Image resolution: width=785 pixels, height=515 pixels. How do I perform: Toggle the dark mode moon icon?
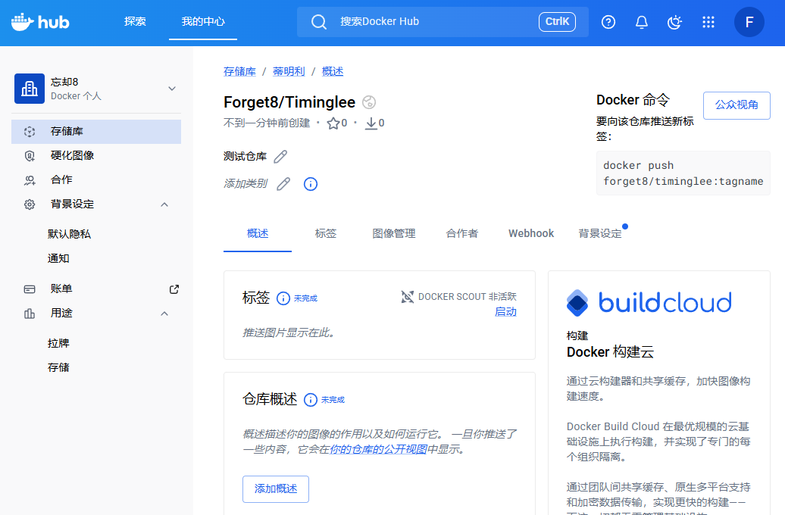(x=675, y=22)
